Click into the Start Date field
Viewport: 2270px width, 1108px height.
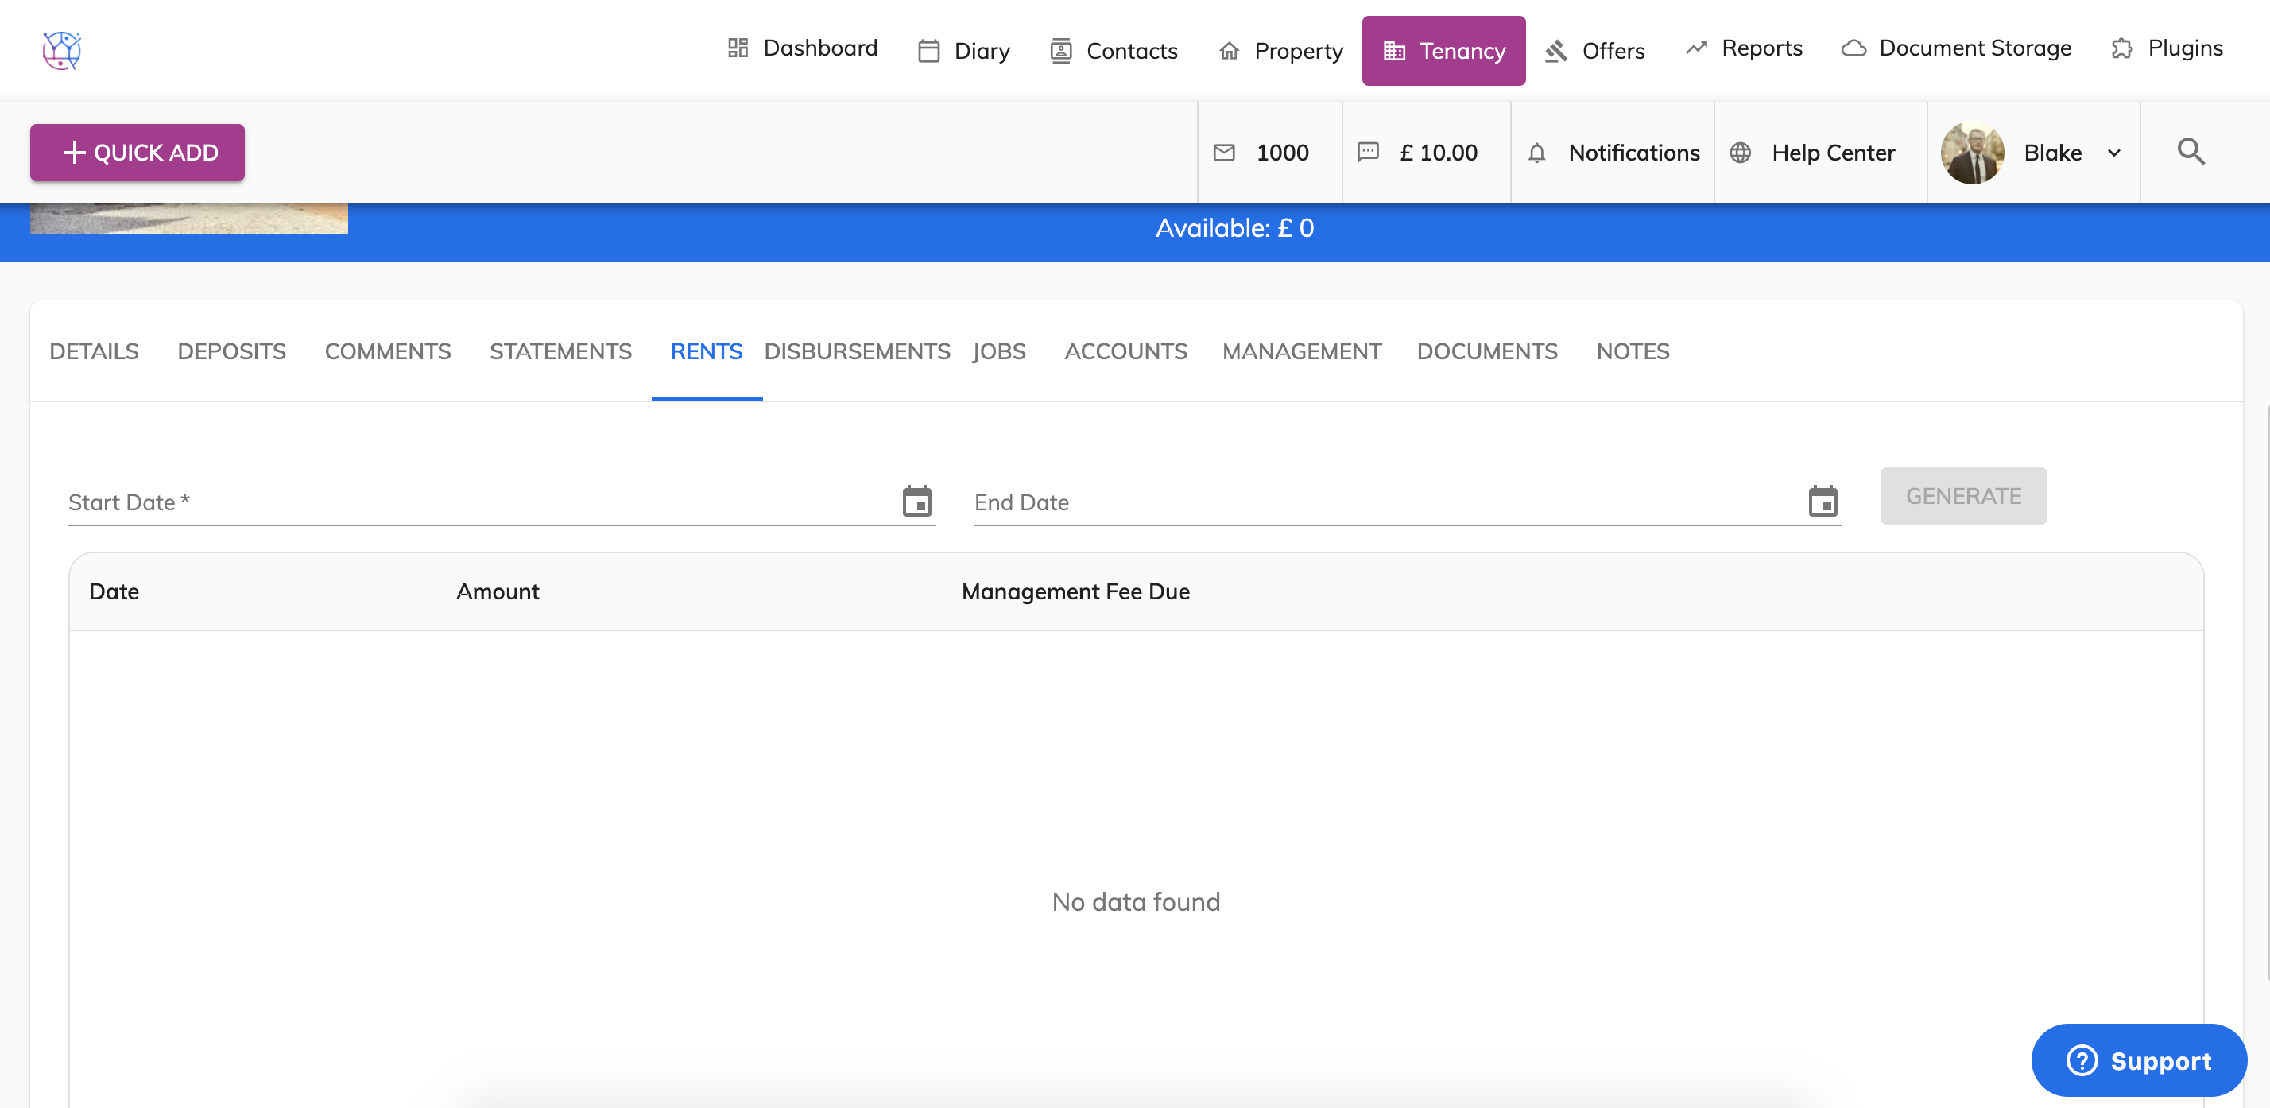[x=476, y=502]
